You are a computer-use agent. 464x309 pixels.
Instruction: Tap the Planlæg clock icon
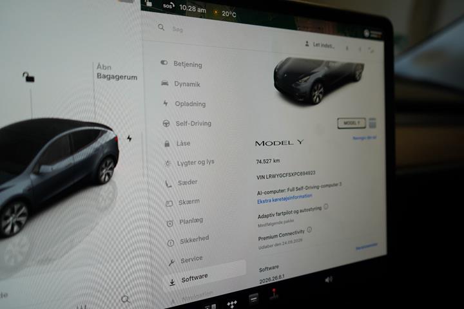click(170, 223)
